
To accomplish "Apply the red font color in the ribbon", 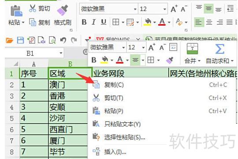I will 162,22.
